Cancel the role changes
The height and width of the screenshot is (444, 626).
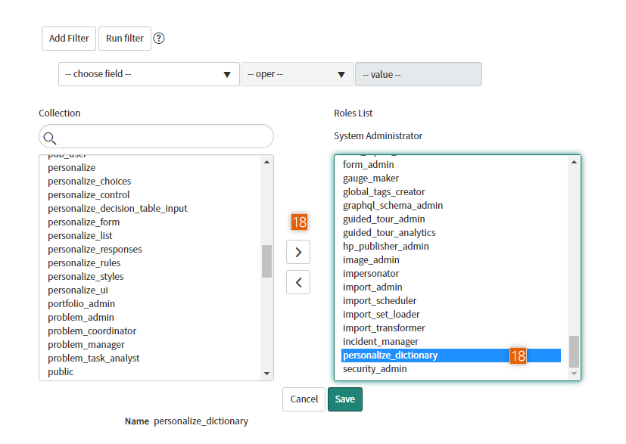[x=304, y=399]
